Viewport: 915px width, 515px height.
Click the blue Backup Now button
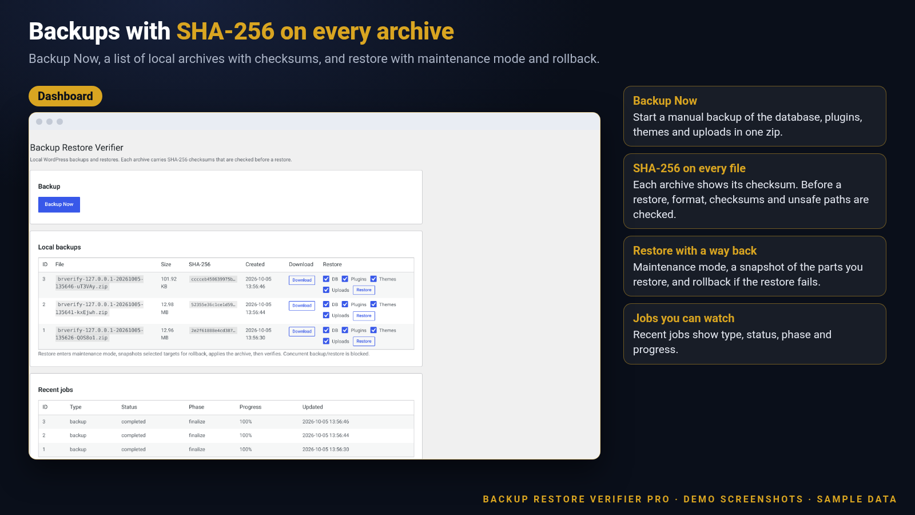coord(59,204)
